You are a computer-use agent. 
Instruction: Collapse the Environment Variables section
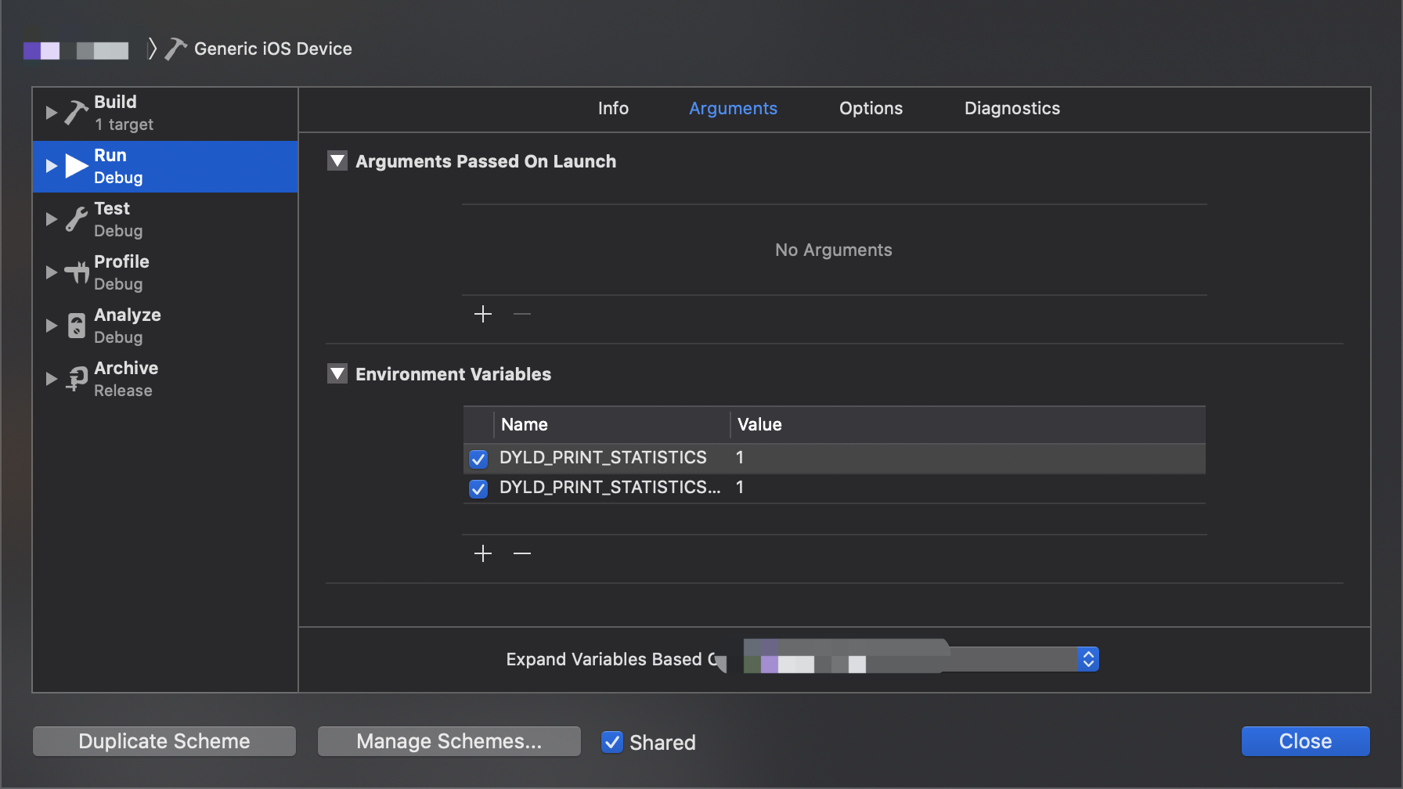[337, 374]
